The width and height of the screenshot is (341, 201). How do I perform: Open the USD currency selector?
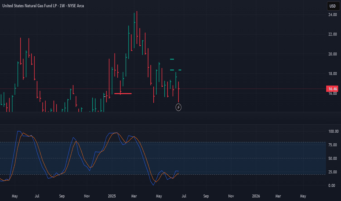click(333, 6)
